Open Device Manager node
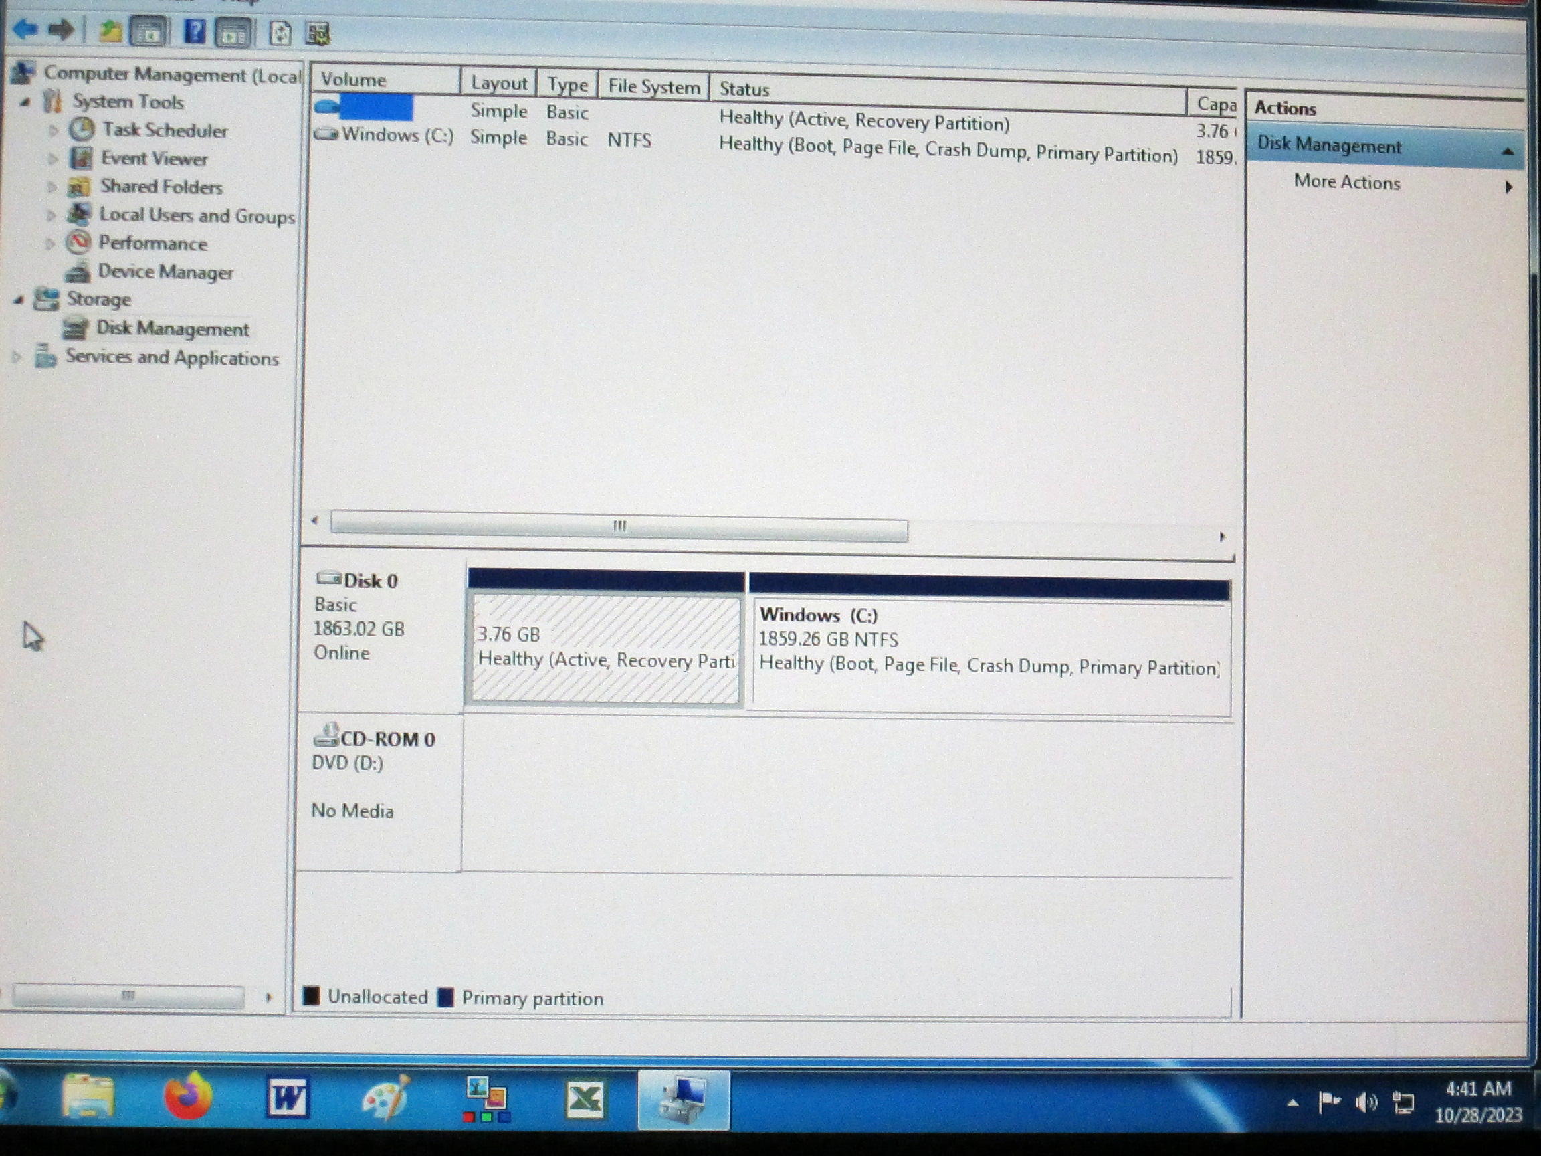The image size is (1541, 1156). 165,271
